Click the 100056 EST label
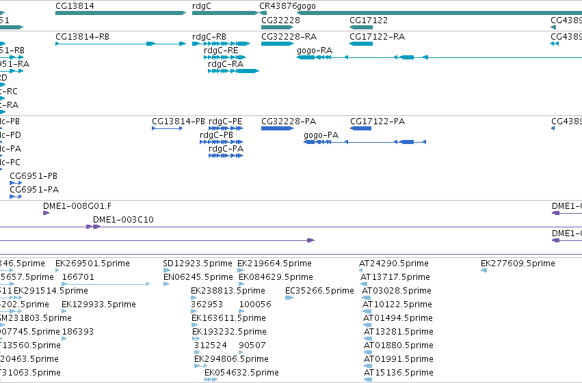 [255, 304]
